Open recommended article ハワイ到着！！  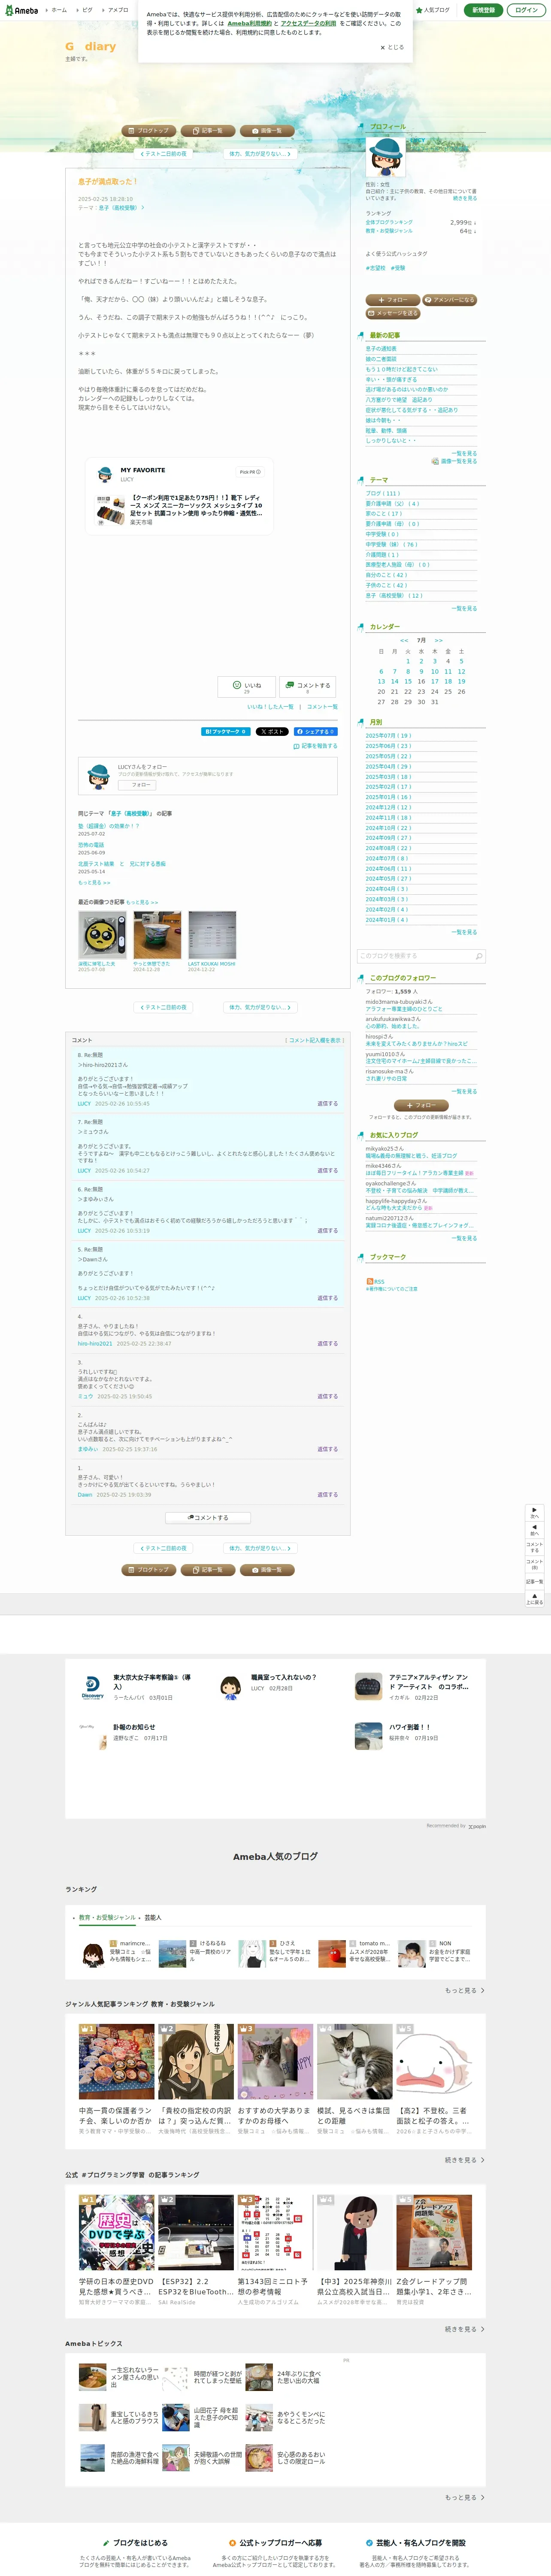tap(413, 1735)
